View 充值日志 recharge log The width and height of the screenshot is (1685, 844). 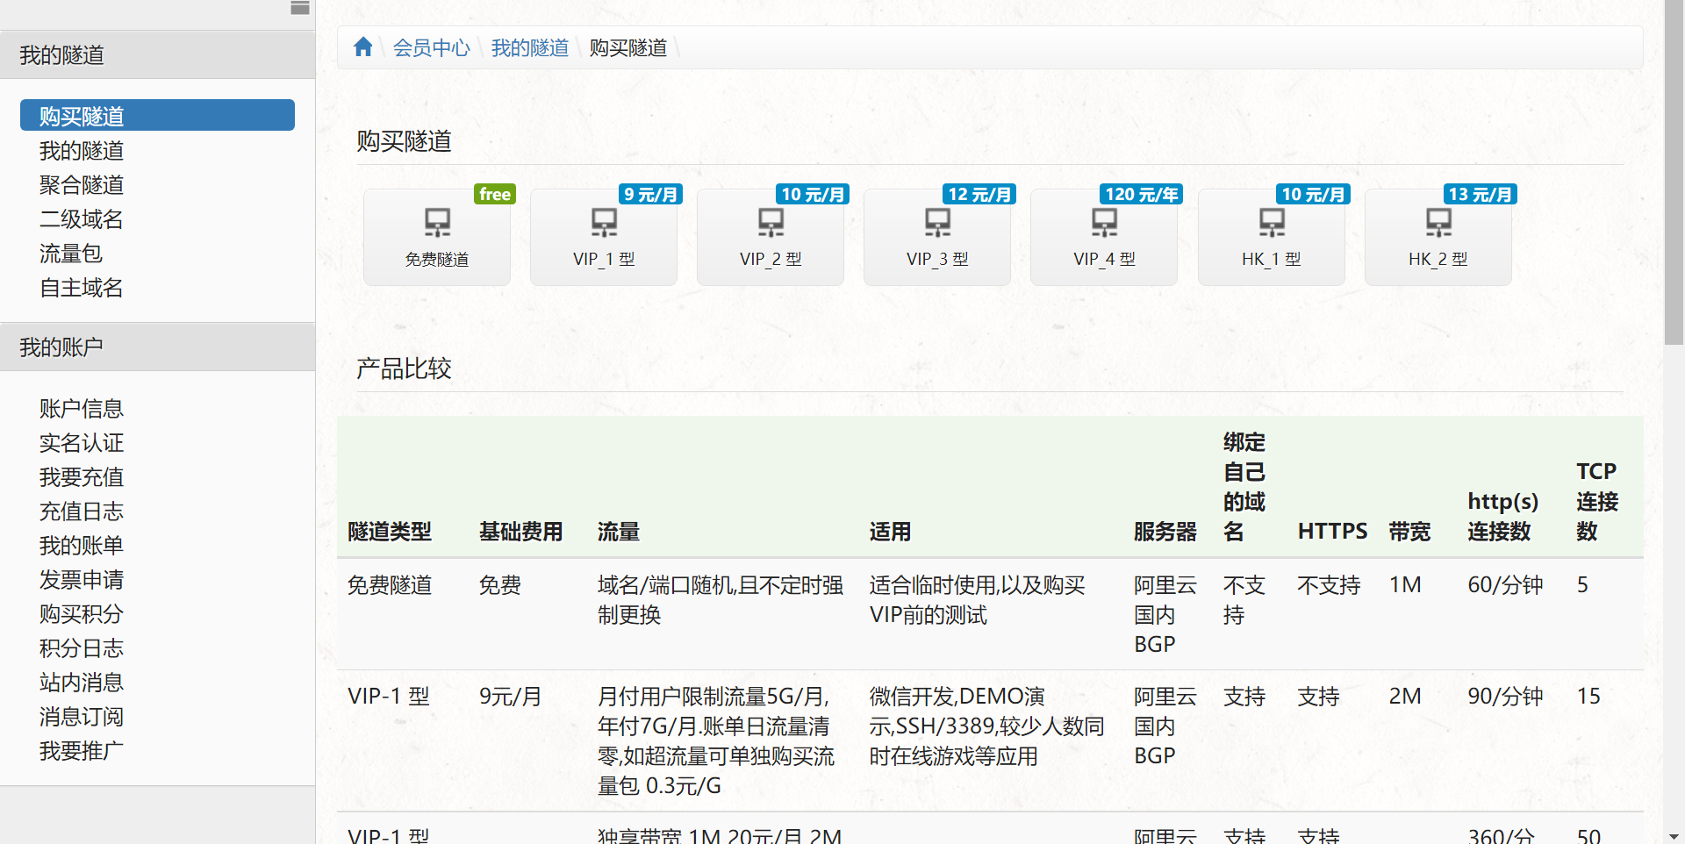pos(82,511)
